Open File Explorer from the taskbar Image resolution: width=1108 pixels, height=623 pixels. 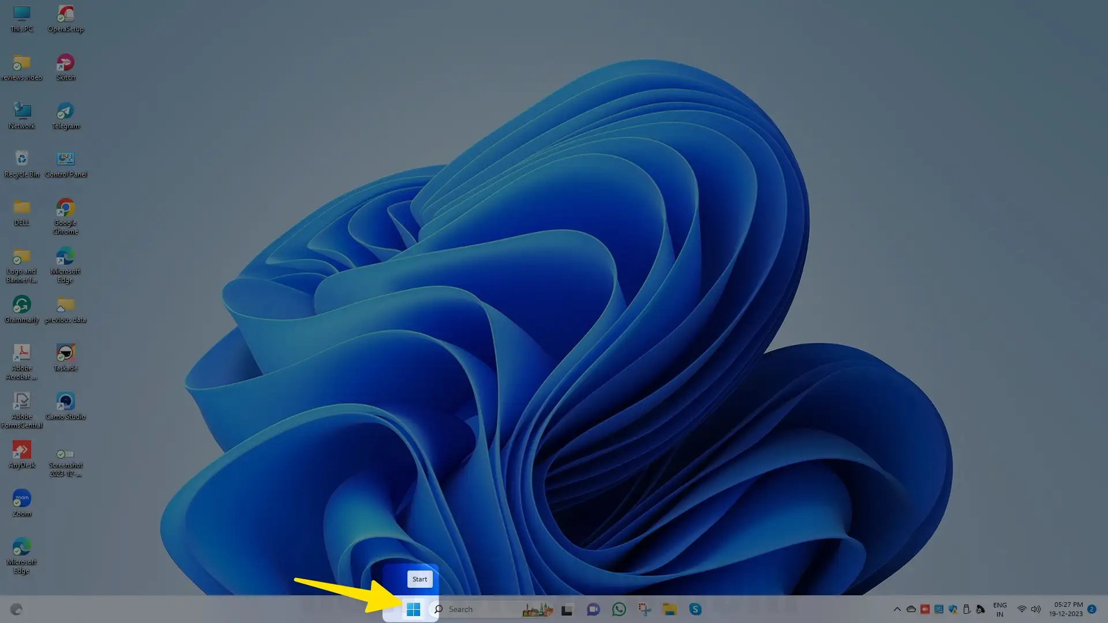pyautogui.click(x=669, y=609)
